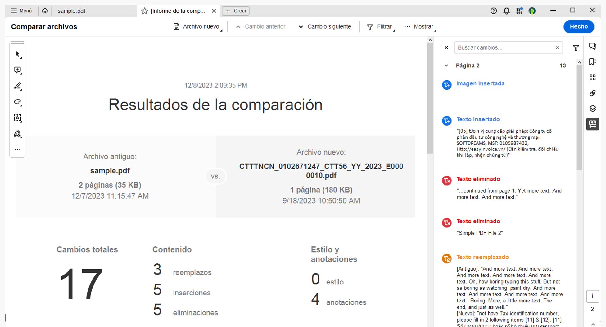Open the Fill & Sign pen tool

tap(17, 133)
